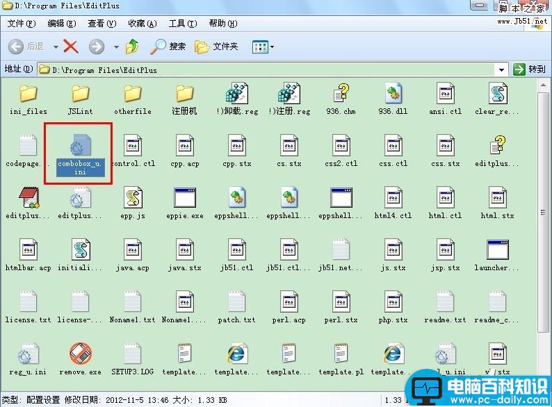This screenshot has width=552, height=407.
Task: Select the template.pl file
Action: [x=341, y=360]
